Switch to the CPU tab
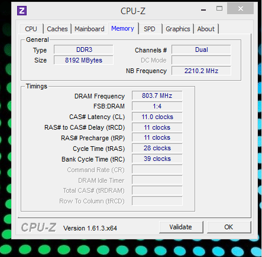This screenshot has width=262, height=257. coord(31,29)
